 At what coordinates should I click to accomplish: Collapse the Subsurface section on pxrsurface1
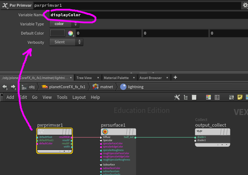101,165
